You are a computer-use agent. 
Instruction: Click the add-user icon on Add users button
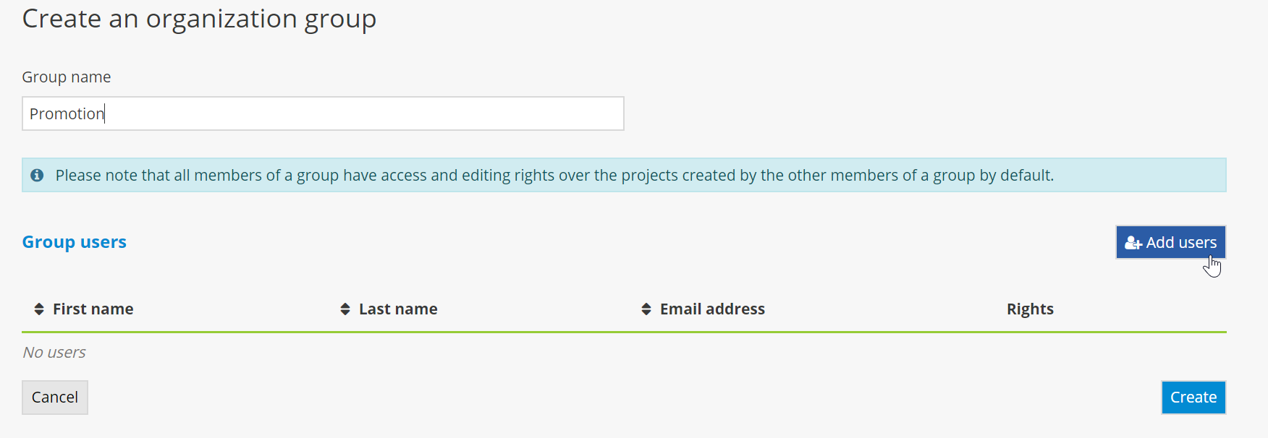(x=1133, y=243)
